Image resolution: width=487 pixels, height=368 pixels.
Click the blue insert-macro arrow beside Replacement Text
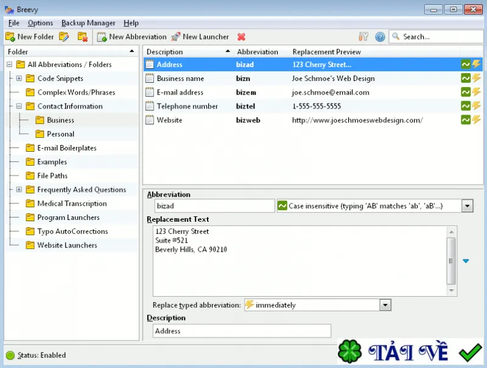[466, 261]
